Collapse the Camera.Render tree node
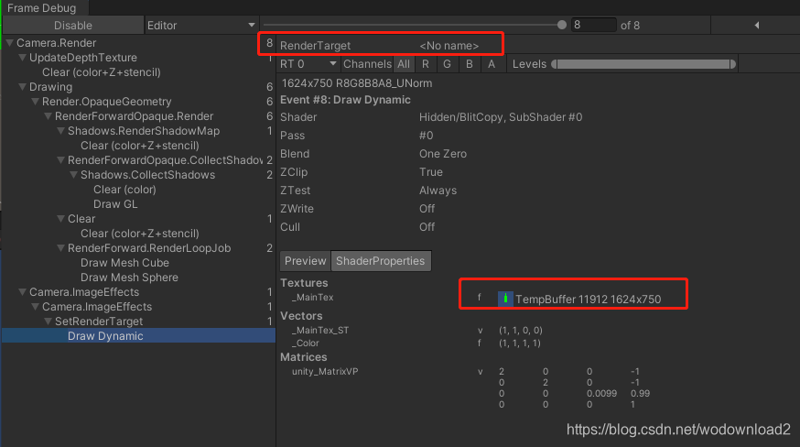 click(x=10, y=43)
